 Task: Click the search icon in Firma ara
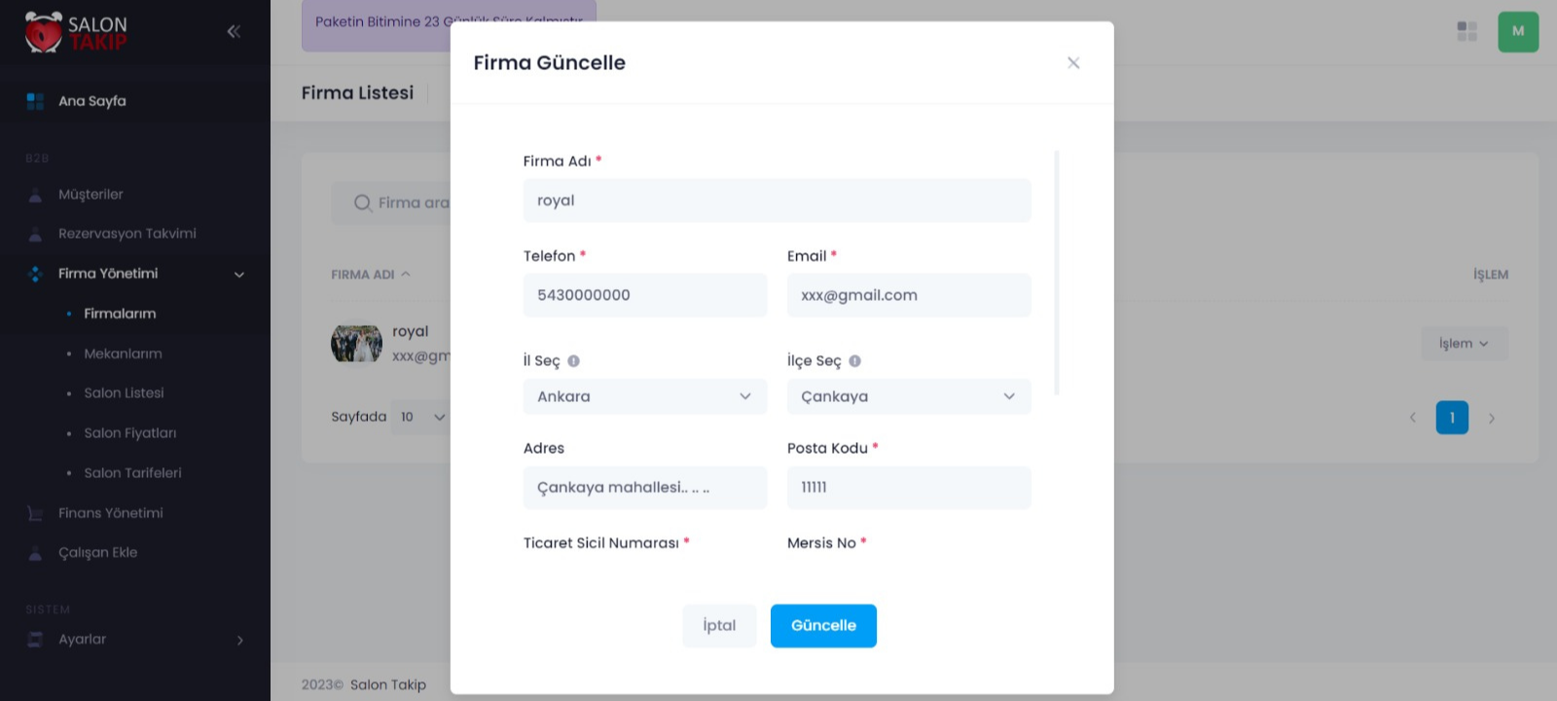(x=363, y=203)
